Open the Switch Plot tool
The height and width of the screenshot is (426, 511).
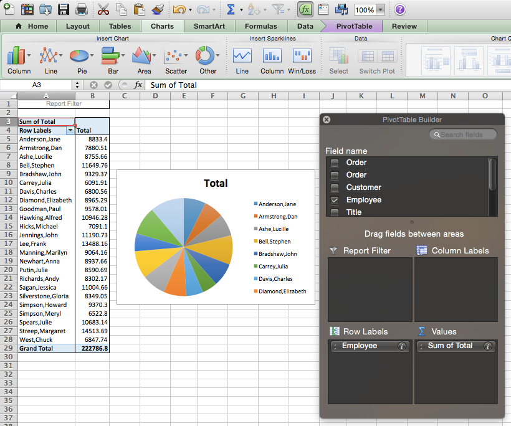pyautogui.click(x=376, y=56)
